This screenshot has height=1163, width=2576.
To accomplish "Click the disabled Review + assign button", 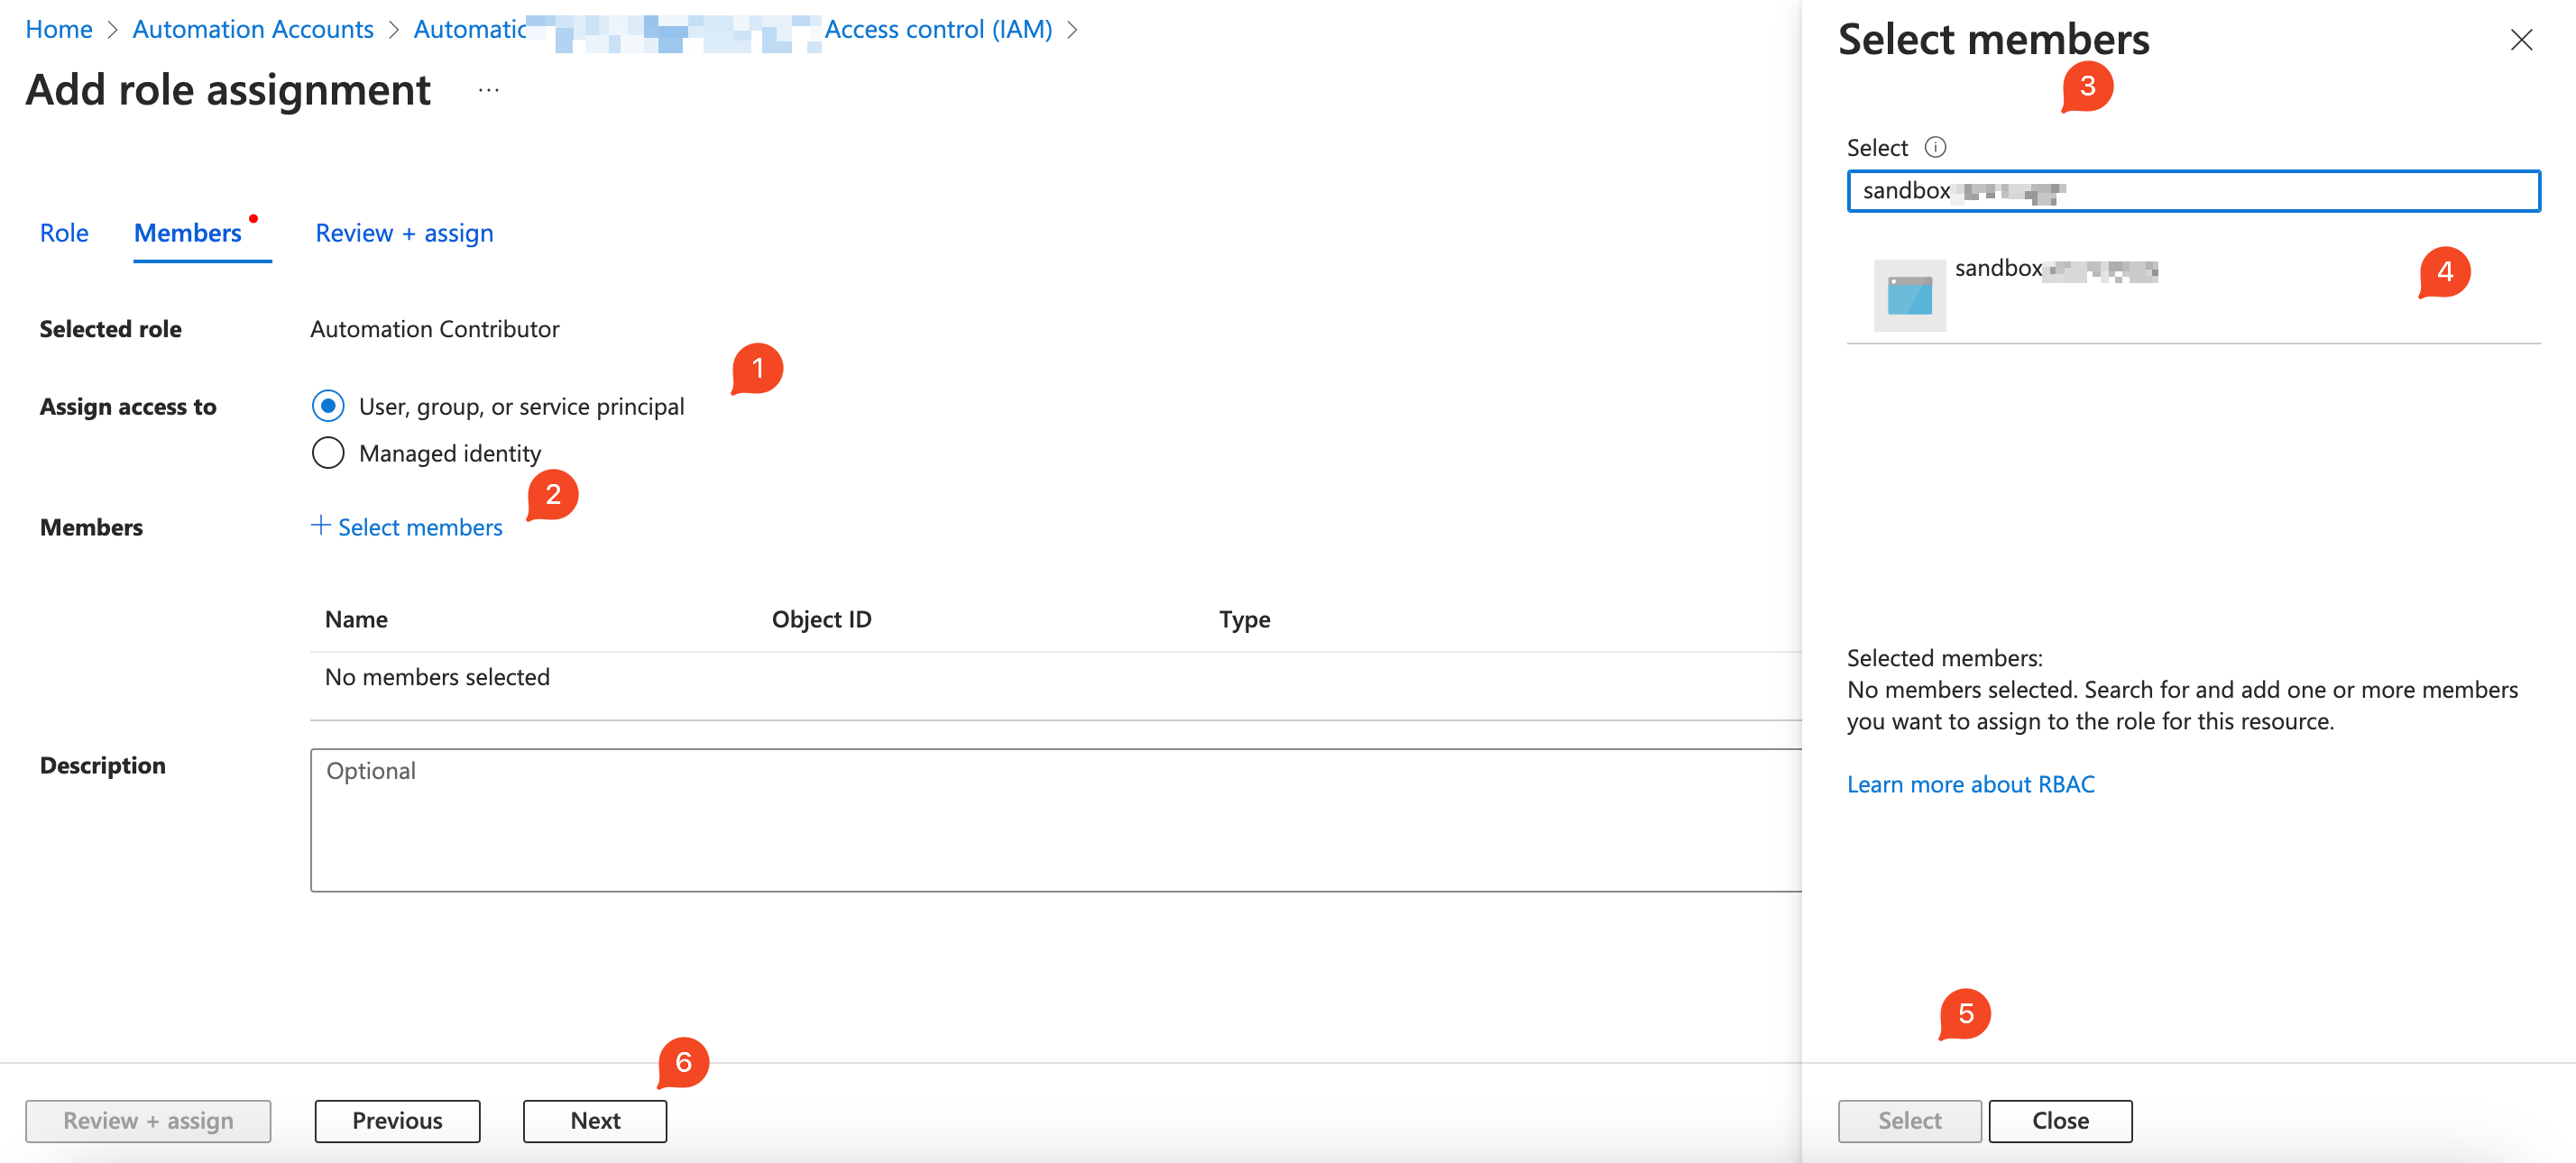I will point(148,1120).
